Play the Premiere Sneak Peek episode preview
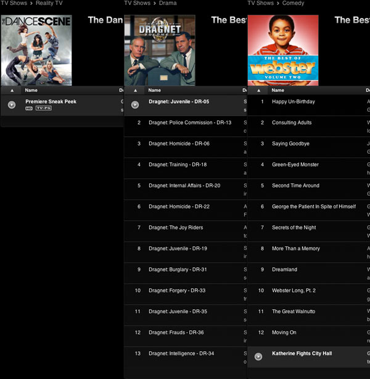The height and width of the screenshot is (379, 370). coord(12,105)
